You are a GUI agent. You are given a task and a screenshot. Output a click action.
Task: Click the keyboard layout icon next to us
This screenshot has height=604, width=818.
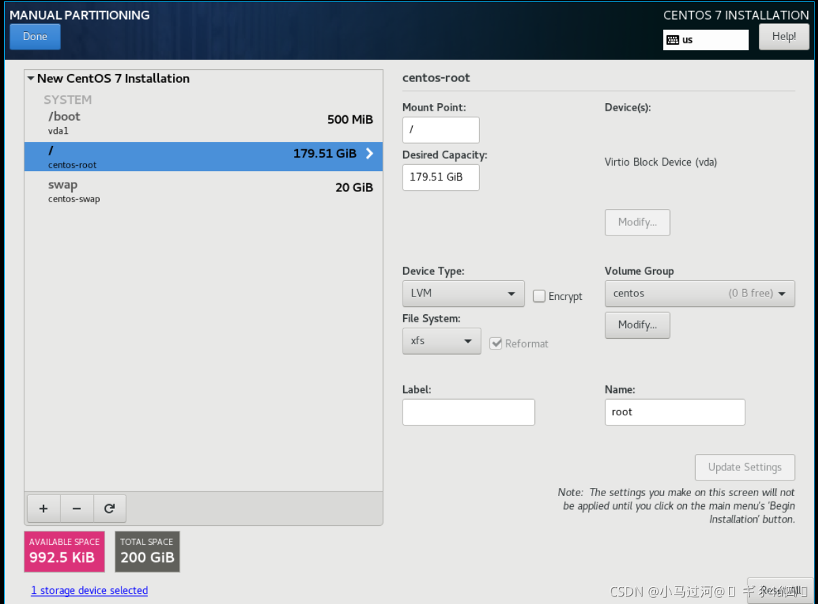(x=673, y=40)
